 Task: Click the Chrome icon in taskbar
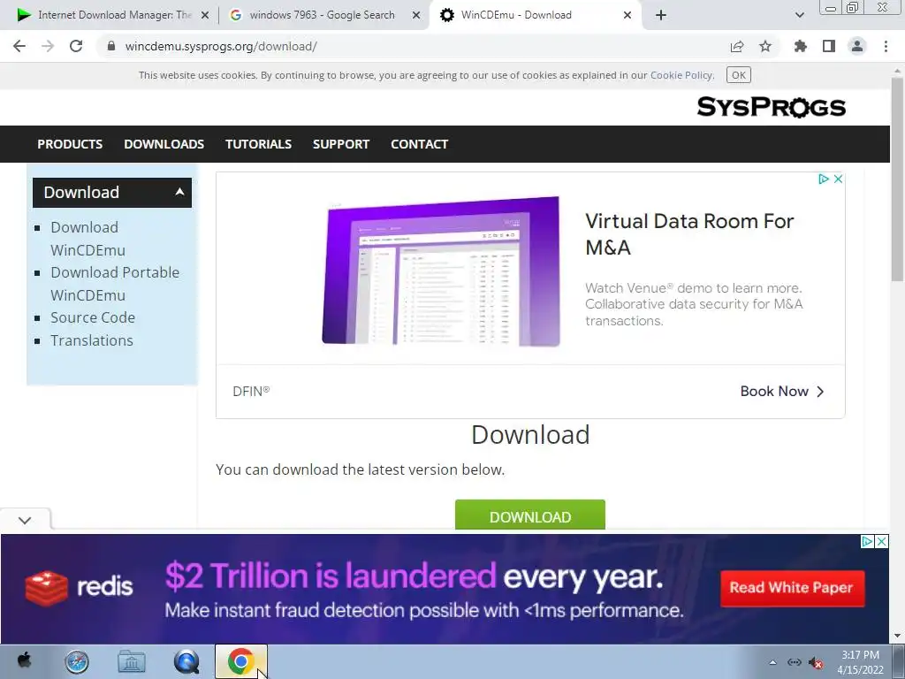[241, 661]
